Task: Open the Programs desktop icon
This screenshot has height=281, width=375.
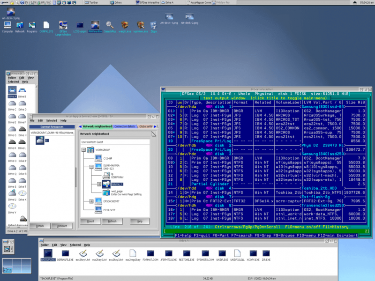Action: pos(32,27)
